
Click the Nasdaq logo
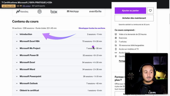pos(22,11)
